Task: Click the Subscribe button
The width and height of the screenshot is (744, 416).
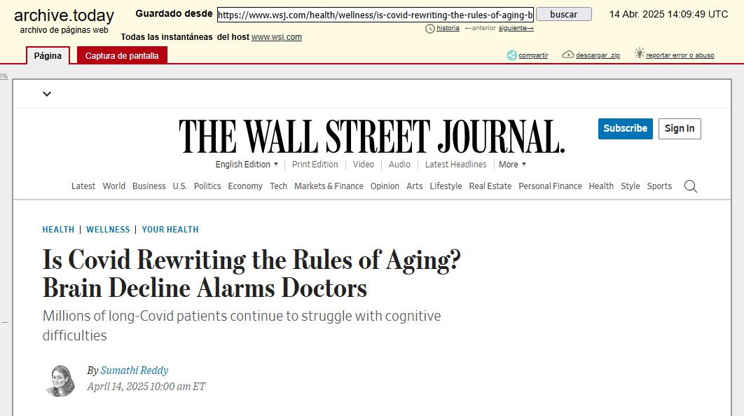Action: tap(625, 129)
